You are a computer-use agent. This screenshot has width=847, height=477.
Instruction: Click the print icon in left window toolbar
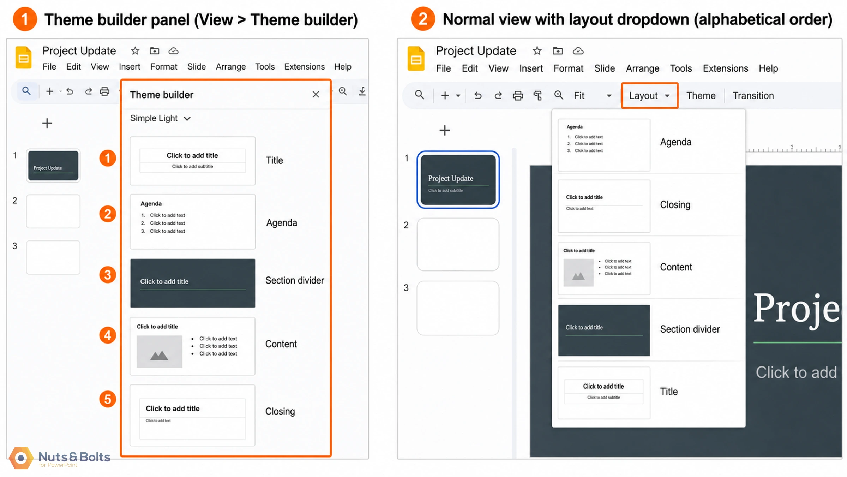(x=104, y=91)
